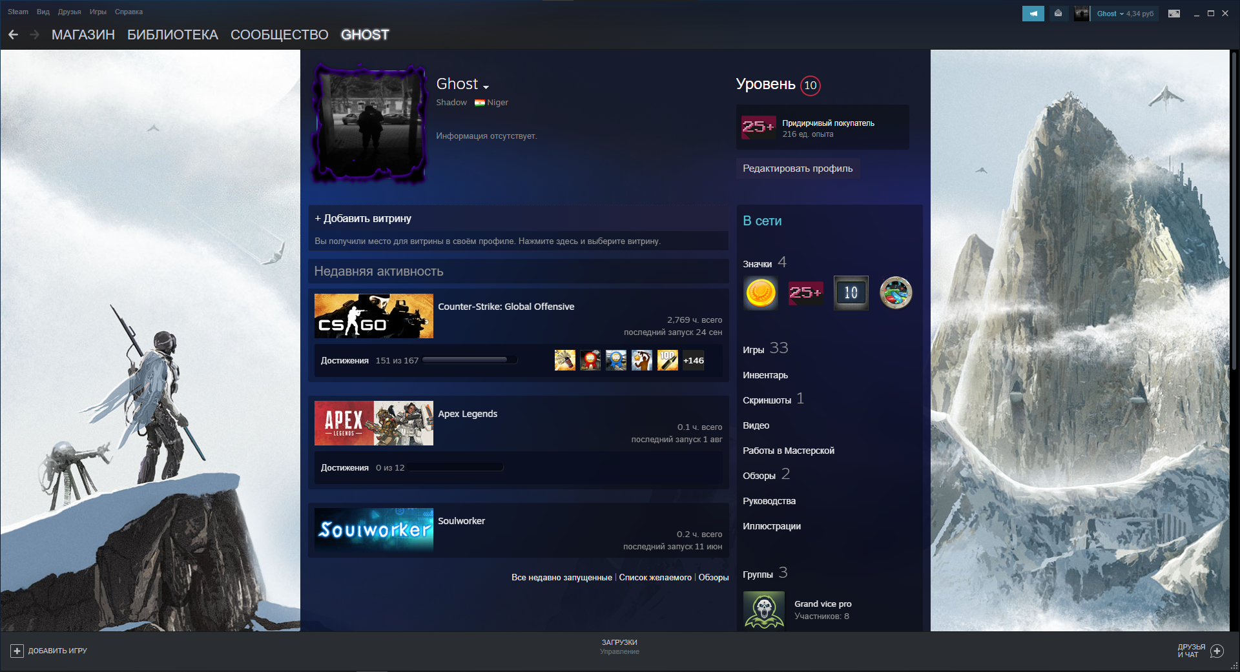Click the Ghost profile avatar image

(x=370, y=123)
